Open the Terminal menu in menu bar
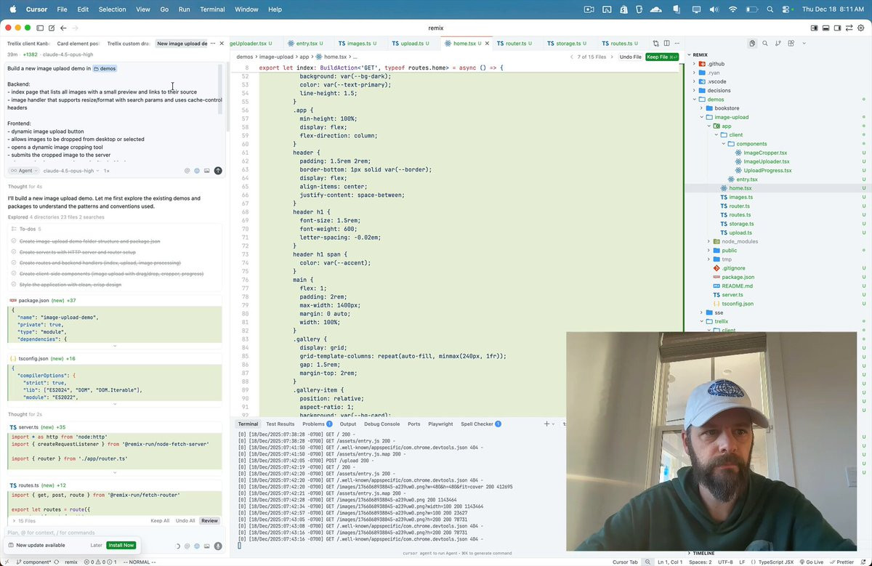Screen dimensions: 872x566 tap(212, 9)
